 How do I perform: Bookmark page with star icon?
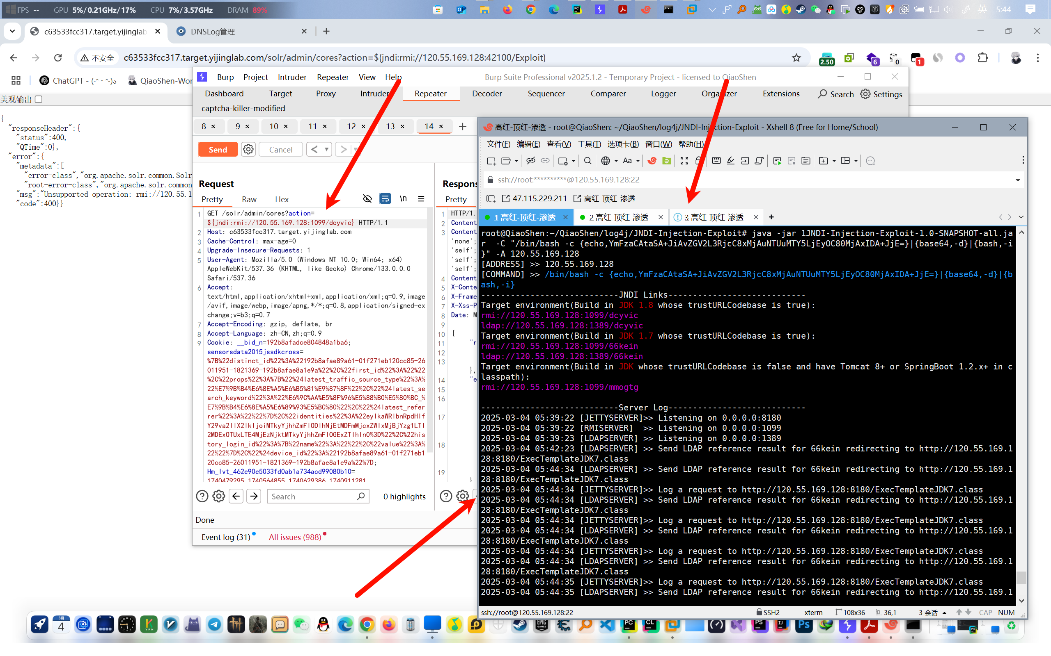(x=796, y=58)
